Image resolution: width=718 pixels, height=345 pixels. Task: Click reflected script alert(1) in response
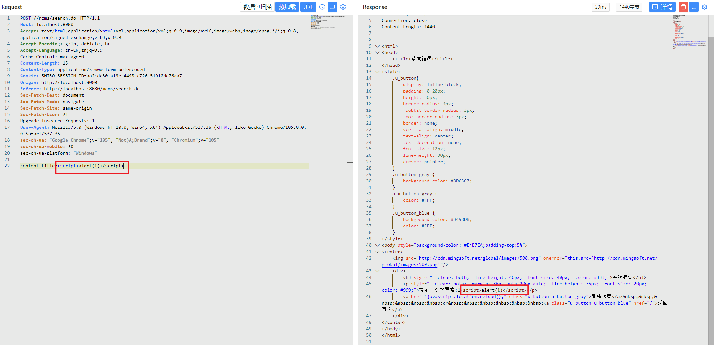pos(494,290)
